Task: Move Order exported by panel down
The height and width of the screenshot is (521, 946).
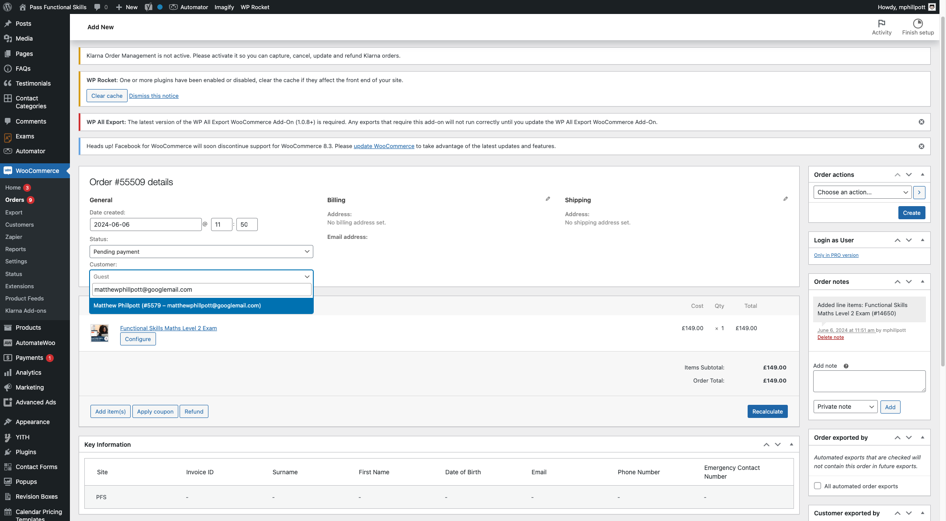Action: point(908,438)
